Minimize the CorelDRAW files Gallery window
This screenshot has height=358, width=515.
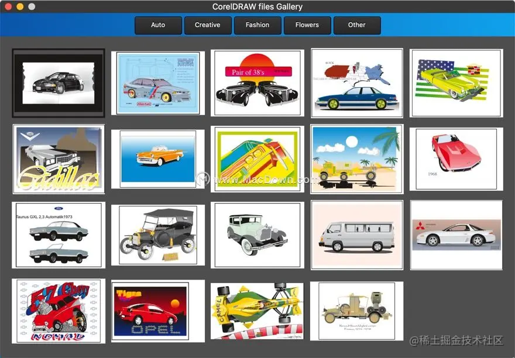click(20, 6)
